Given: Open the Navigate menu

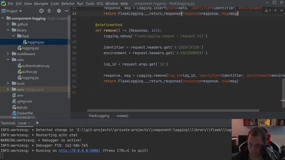Looking at the screenshot, I should (x=41, y=4).
